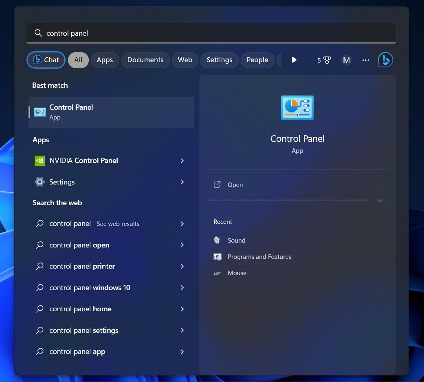Screen dimensions: 424x382
Task: Expand 'See web results' chevron
Action: pos(182,224)
